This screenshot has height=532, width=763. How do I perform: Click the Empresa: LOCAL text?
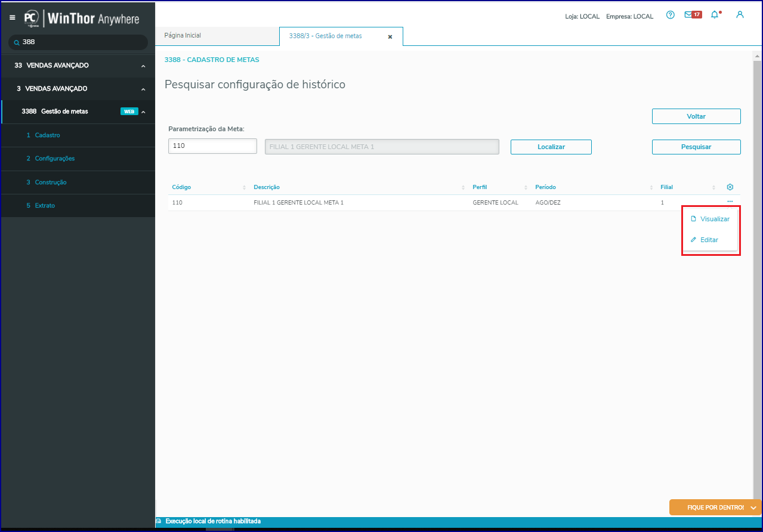[629, 17]
